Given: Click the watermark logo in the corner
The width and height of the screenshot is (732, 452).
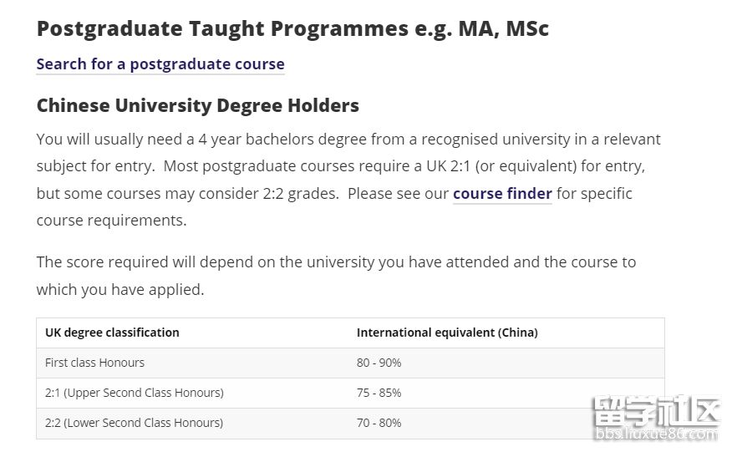Looking at the screenshot, I should (x=654, y=412).
